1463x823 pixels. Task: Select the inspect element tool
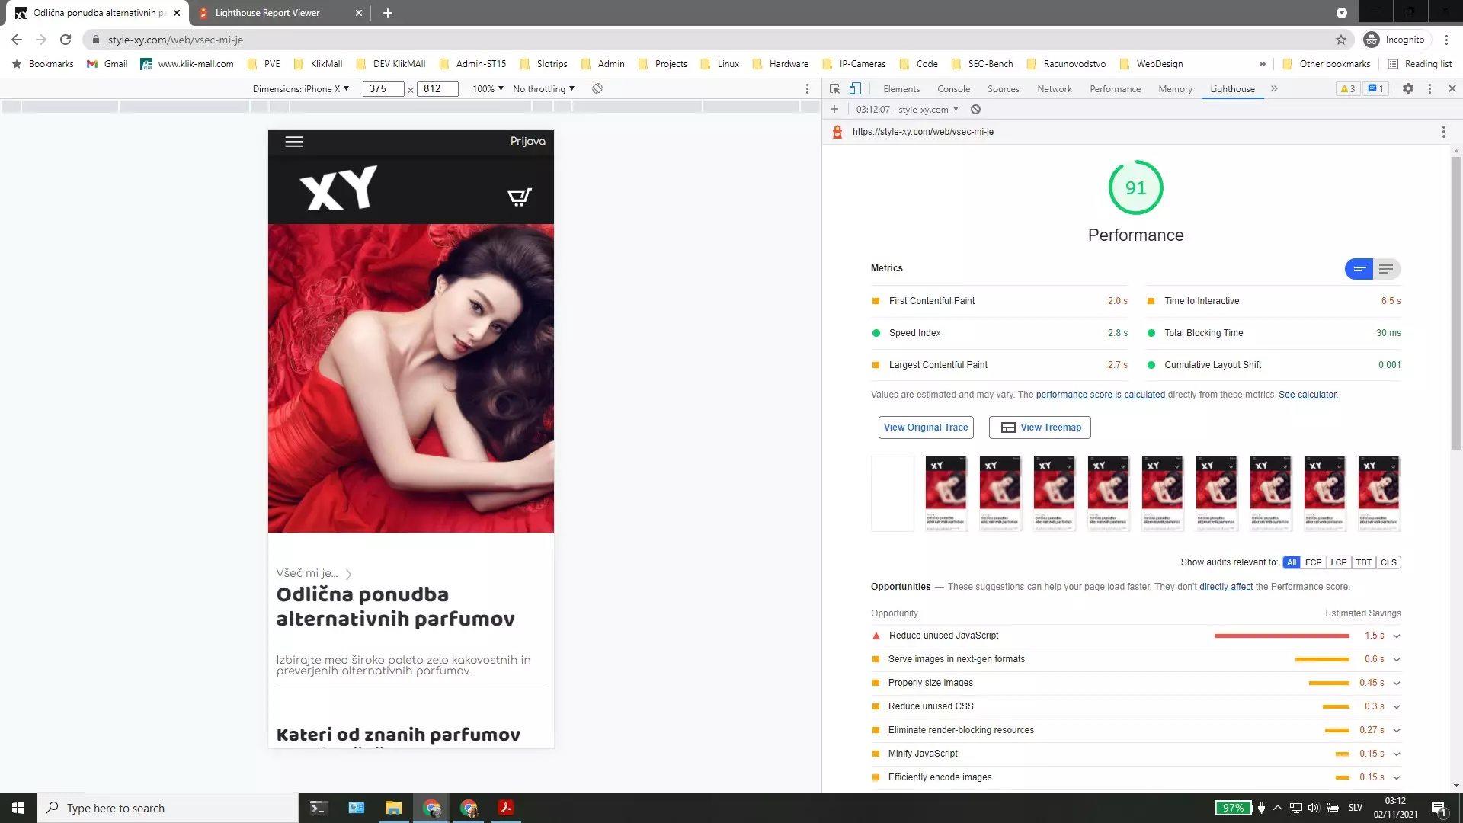(x=835, y=89)
